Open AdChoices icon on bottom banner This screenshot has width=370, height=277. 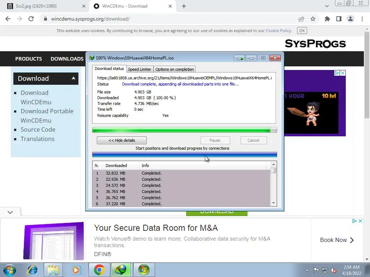[354, 221]
